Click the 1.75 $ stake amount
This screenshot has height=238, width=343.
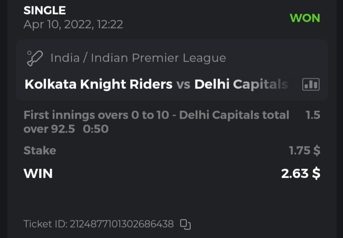(304, 151)
